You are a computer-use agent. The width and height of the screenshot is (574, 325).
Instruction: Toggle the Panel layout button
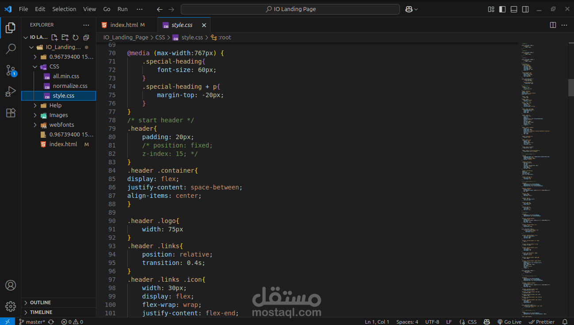[x=514, y=9]
